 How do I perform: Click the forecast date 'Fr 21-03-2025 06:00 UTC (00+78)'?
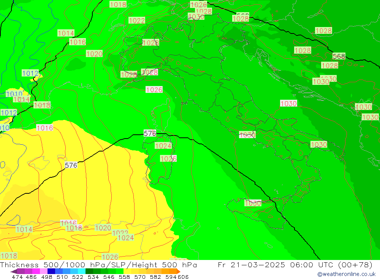click(295, 265)
